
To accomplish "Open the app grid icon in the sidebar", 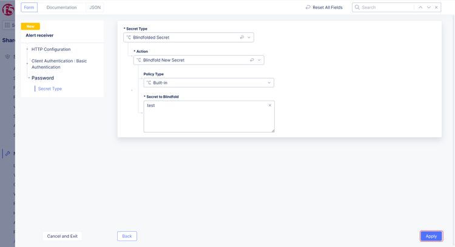I will [x=7, y=25].
